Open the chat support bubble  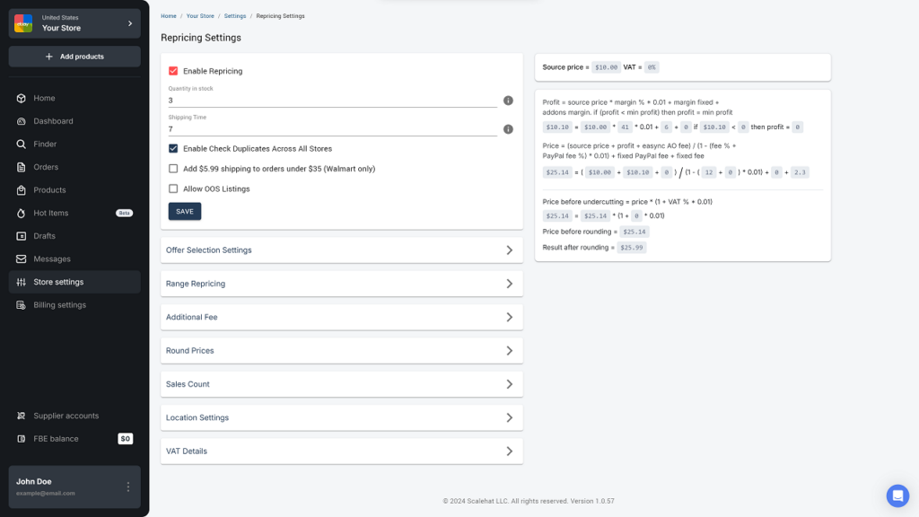pyautogui.click(x=897, y=495)
